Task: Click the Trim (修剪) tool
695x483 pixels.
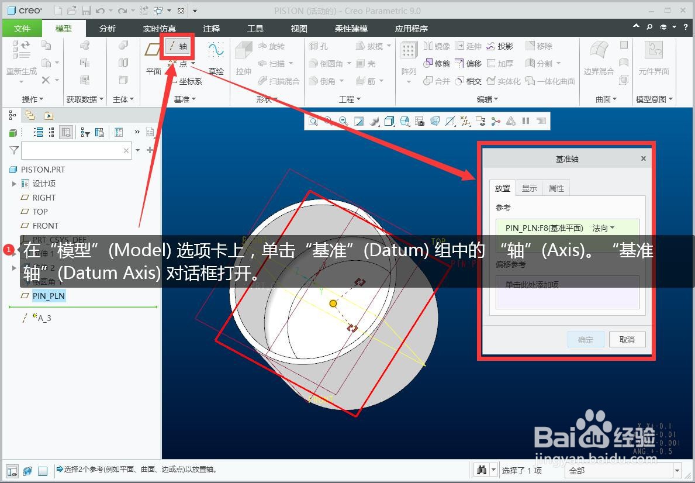Action: [437, 64]
